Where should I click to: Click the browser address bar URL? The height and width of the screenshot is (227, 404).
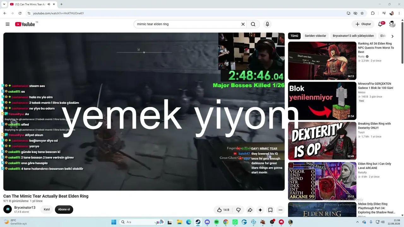click(x=58, y=13)
